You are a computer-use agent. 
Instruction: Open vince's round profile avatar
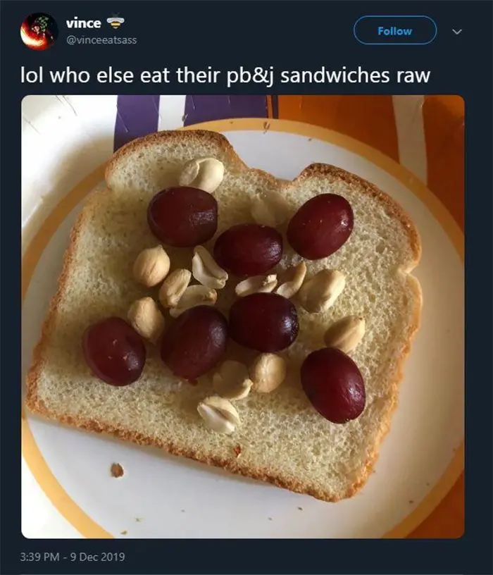click(39, 32)
